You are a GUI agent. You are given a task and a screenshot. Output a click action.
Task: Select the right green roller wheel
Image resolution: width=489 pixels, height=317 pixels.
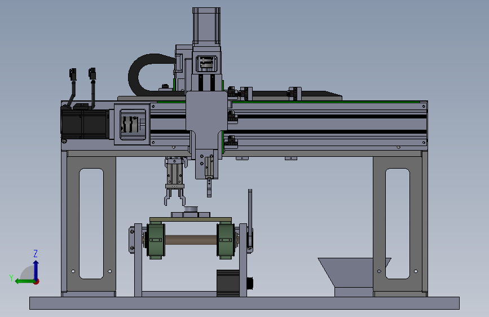click(226, 240)
